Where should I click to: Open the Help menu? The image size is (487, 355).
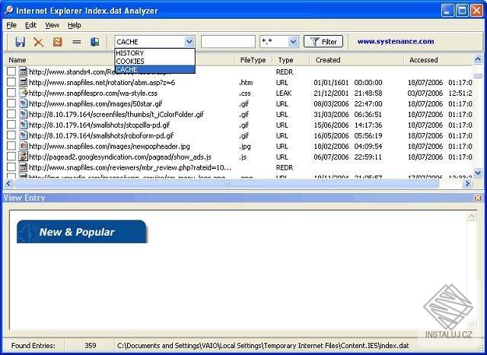point(75,25)
